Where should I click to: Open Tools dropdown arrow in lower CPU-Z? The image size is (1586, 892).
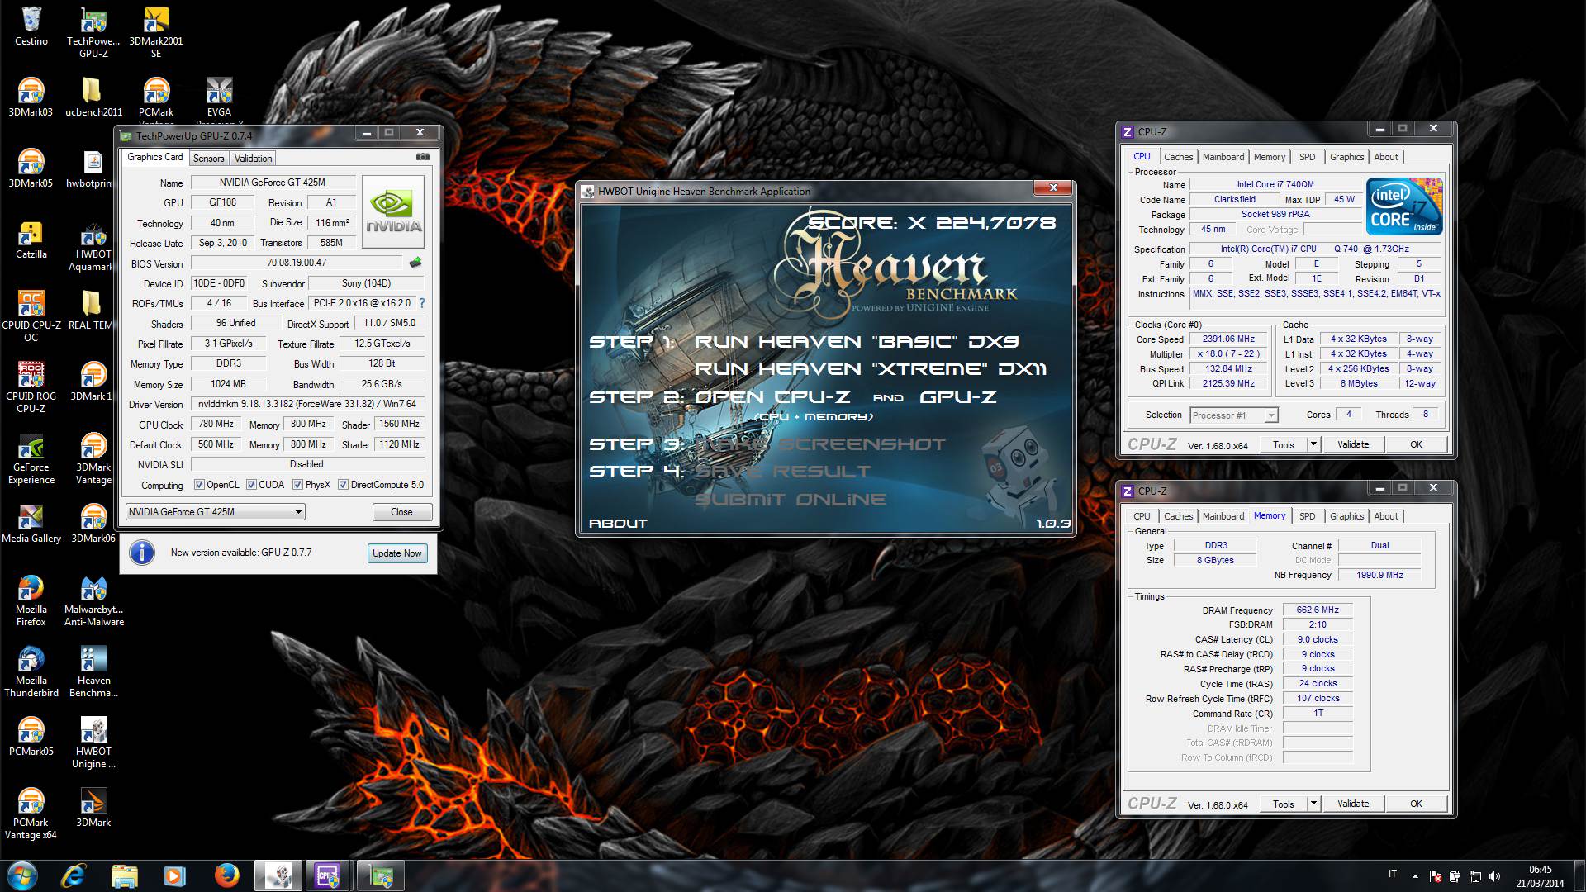click(x=1313, y=804)
